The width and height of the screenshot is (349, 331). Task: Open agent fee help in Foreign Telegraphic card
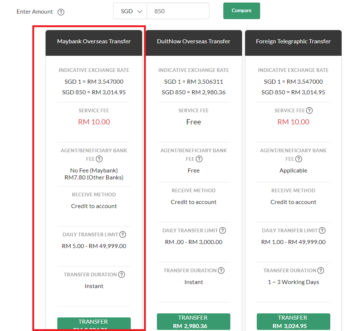pos(298,159)
